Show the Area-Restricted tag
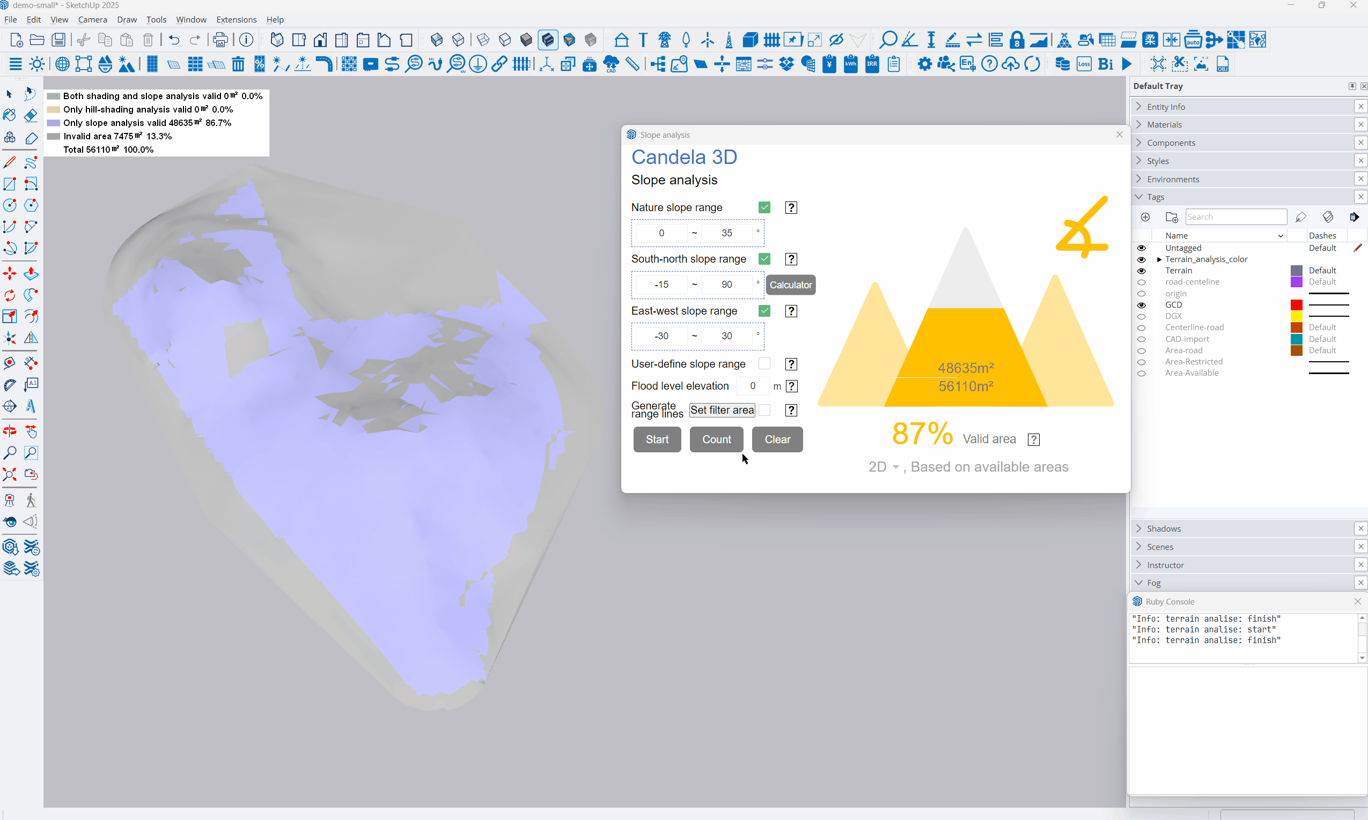The image size is (1368, 820). pos(1141,362)
